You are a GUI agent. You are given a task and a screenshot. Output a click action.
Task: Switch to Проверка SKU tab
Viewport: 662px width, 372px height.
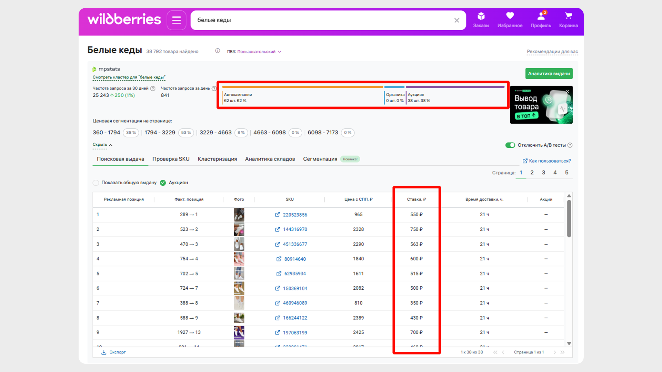coord(171,159)
